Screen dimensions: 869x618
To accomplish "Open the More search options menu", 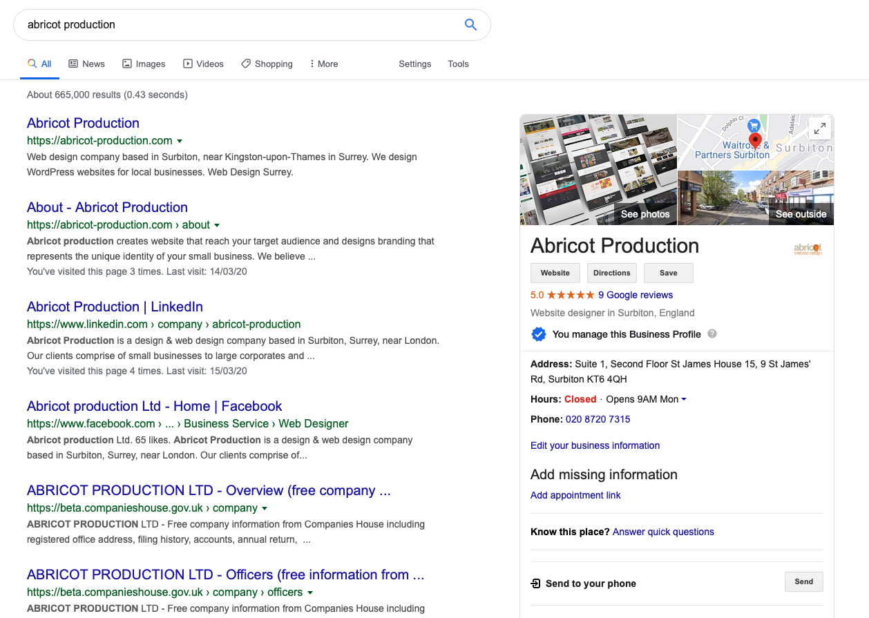I will point(324,64).
